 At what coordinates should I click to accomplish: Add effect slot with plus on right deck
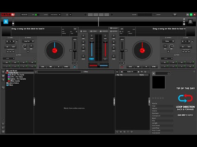(x=168, y=51)
